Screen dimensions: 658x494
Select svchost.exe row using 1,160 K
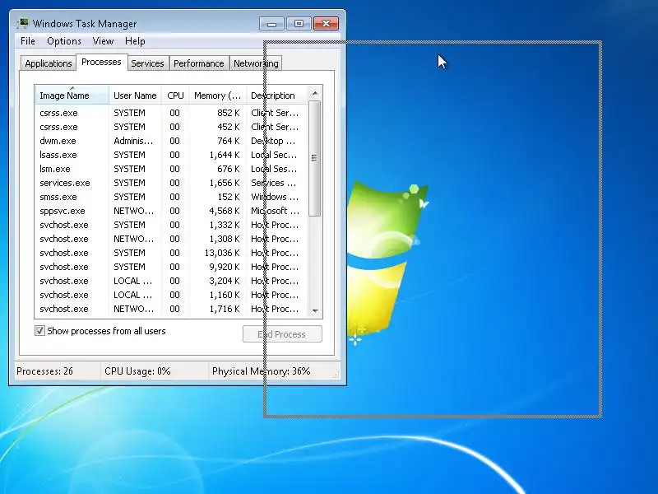171,295
